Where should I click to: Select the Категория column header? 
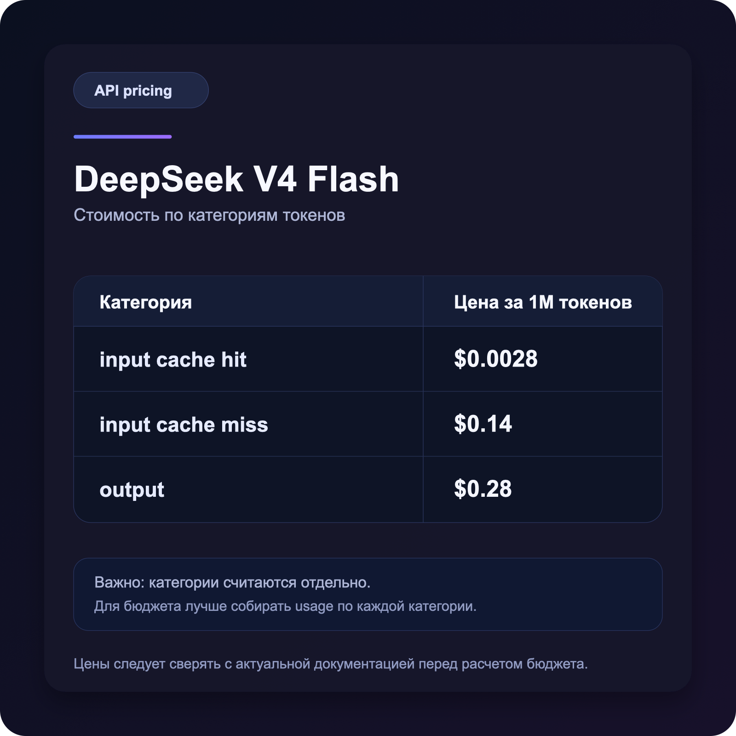146,302
